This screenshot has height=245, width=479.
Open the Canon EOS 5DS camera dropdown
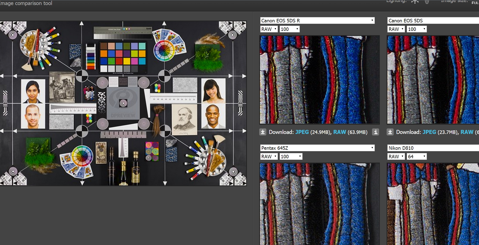pyautogui.click(x=433, y=21)
